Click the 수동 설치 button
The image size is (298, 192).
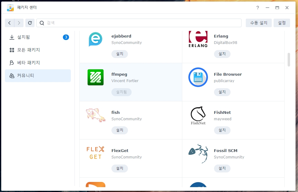point(259,23)
